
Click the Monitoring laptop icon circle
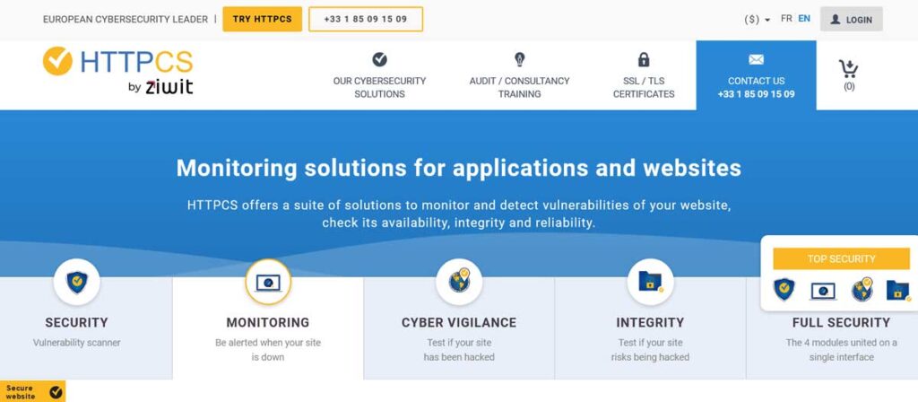[268, 282]
